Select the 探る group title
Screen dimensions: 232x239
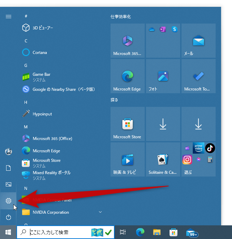(114, 100)
